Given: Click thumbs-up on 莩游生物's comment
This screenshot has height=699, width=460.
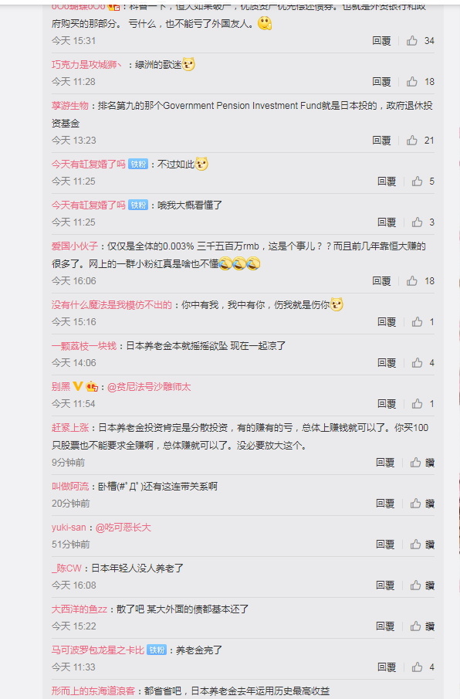Looking at the screenshot, I should [412, 141].
